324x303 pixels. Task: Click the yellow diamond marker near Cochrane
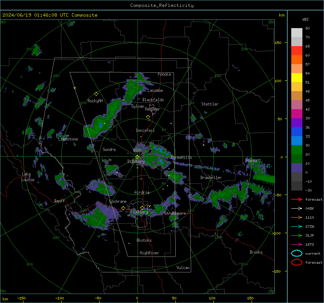(123, 208)
